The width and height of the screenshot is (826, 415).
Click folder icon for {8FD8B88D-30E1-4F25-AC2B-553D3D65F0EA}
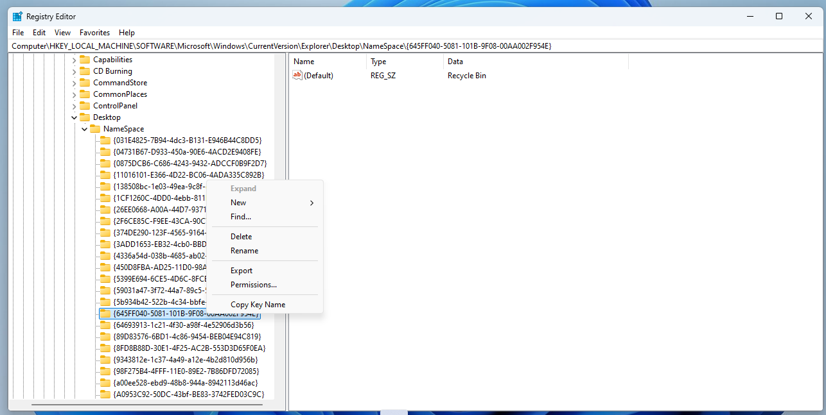105,348
